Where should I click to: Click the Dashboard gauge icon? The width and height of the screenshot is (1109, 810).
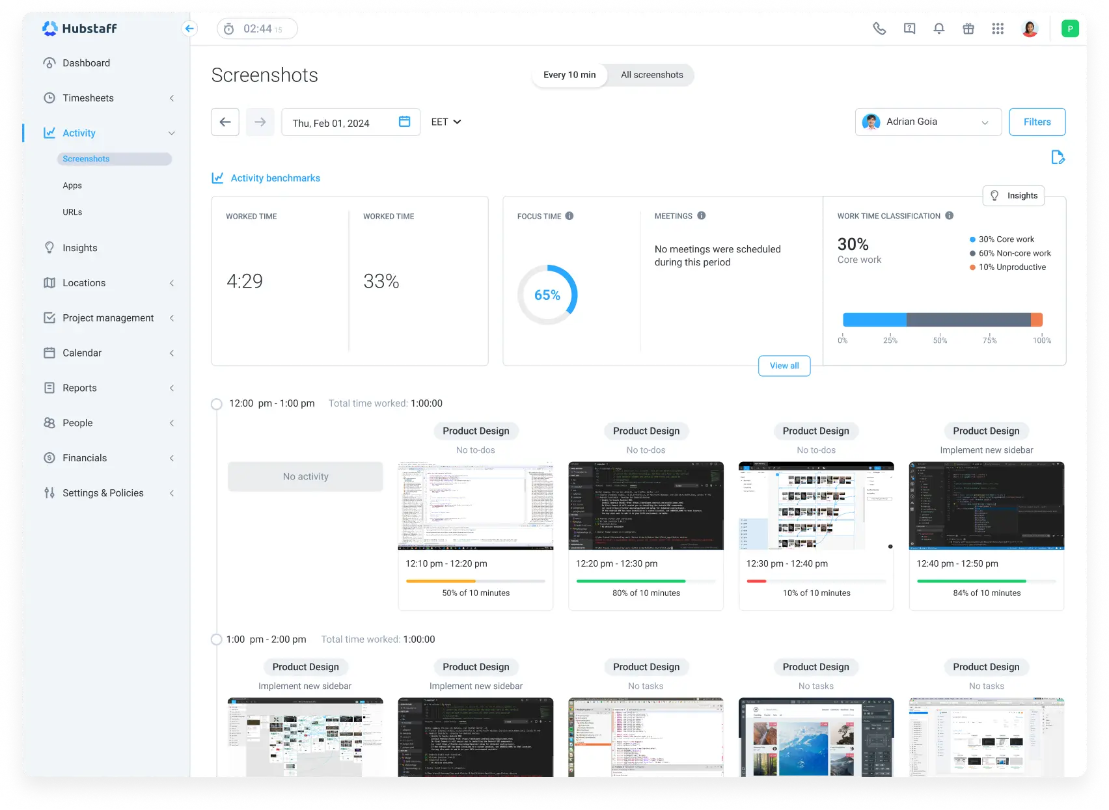coord(49,63)
